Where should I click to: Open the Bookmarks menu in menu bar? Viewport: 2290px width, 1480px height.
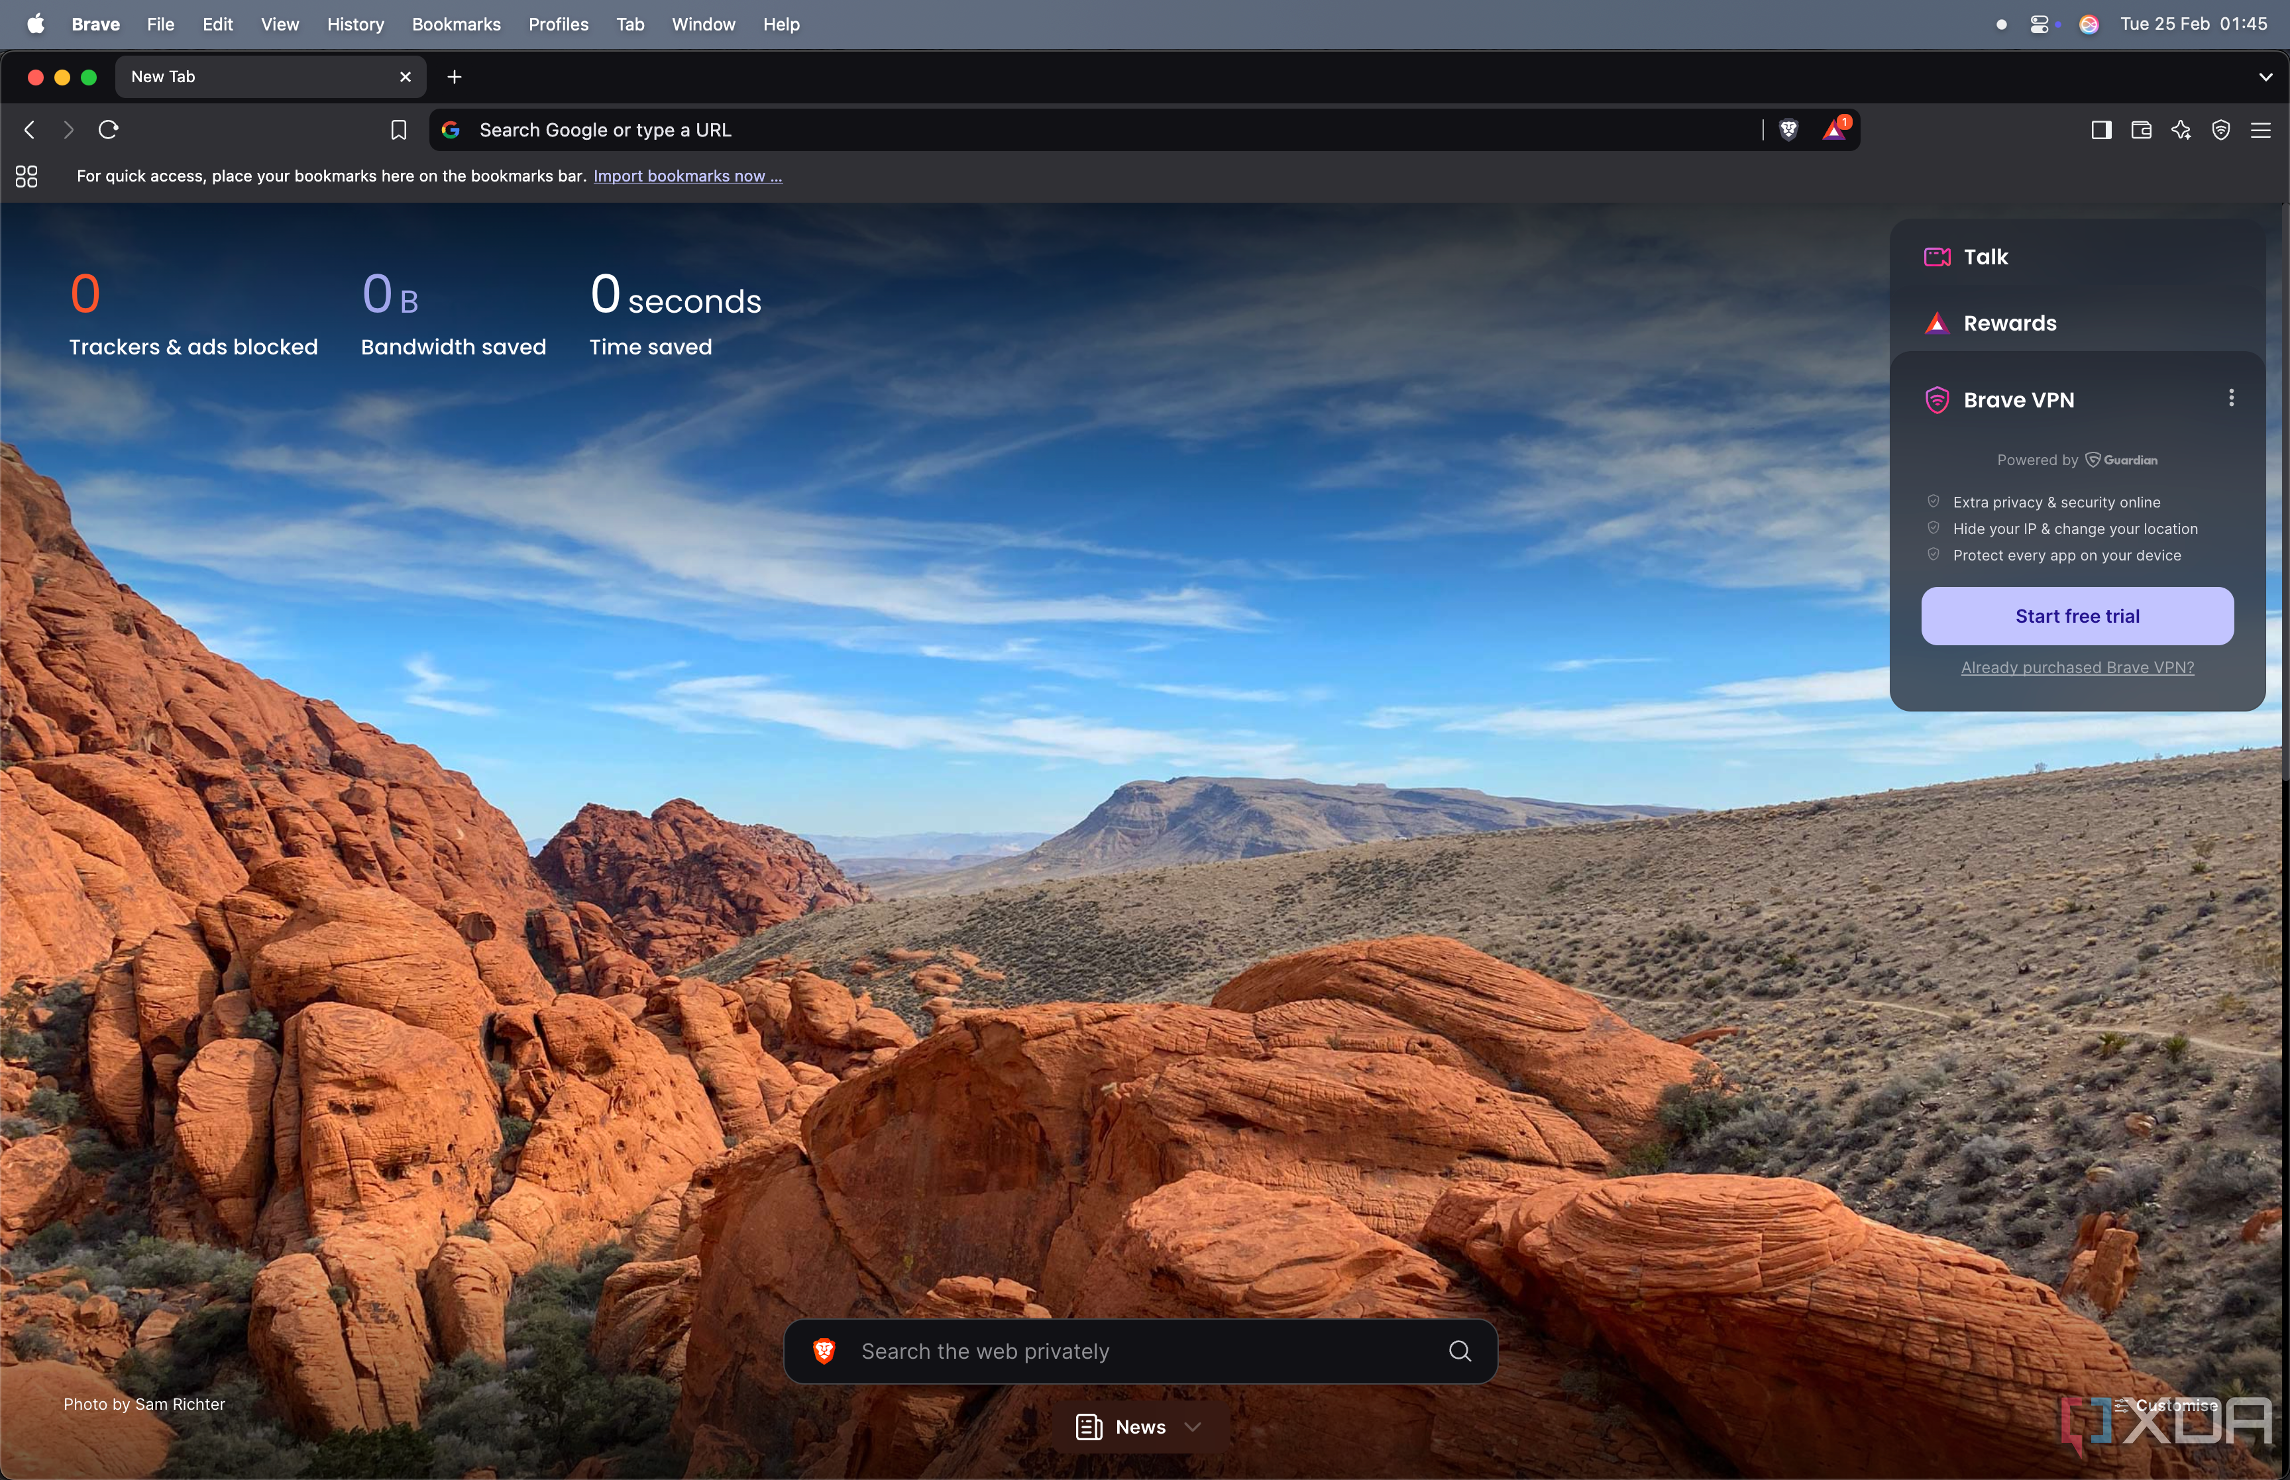(x=456, y=23)
